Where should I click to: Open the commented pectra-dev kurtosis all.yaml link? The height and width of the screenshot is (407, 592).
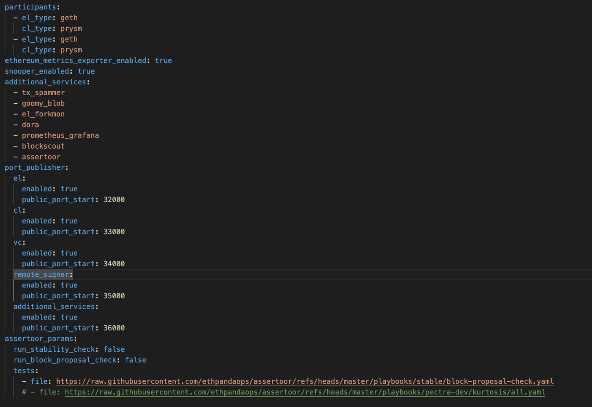[x=305, y=392]
